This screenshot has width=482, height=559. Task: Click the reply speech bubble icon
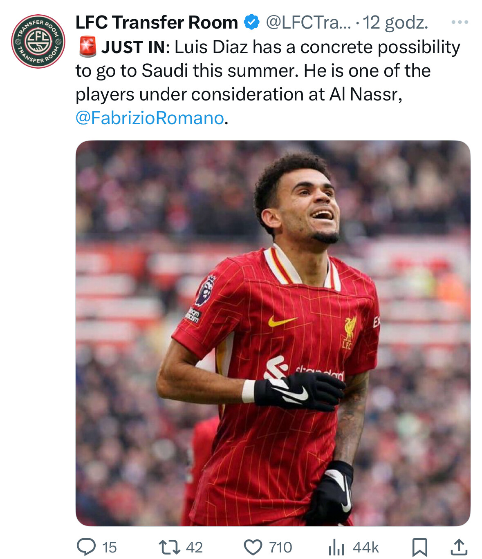point(86,547)
